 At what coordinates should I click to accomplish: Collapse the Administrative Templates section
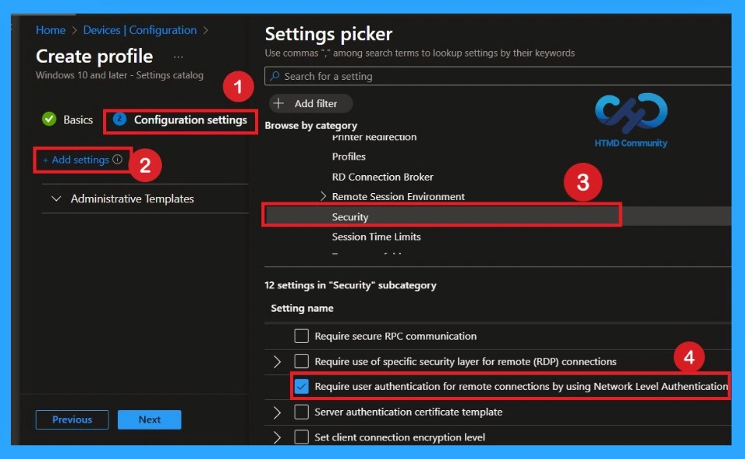[x=56, y=198]
